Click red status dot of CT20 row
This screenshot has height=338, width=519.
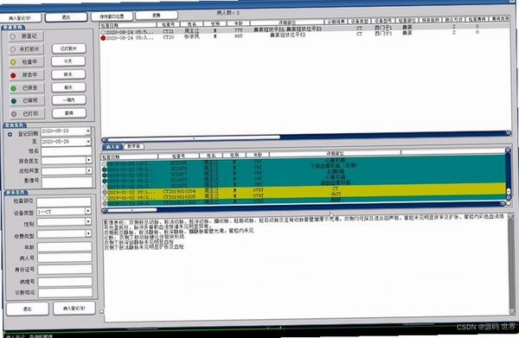tap(103, 38)
